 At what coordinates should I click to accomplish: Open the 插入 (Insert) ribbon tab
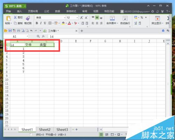19,11
